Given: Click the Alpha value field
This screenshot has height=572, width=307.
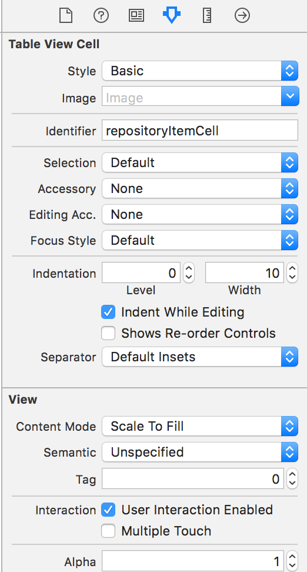Looking at the screenshot, I should (x=192, y=561).
